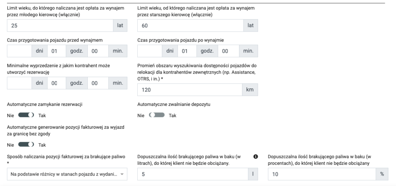
Task: Click the senior driver age limit field
Action: click(190, 25)
